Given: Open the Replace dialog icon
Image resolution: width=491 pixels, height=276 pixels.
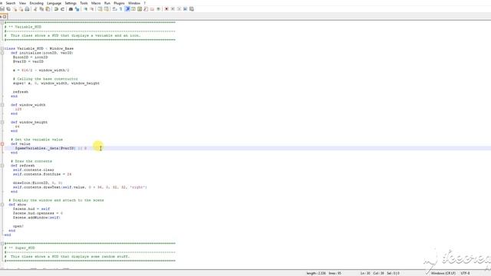Looking at the screenshot, I should point(77,9).
